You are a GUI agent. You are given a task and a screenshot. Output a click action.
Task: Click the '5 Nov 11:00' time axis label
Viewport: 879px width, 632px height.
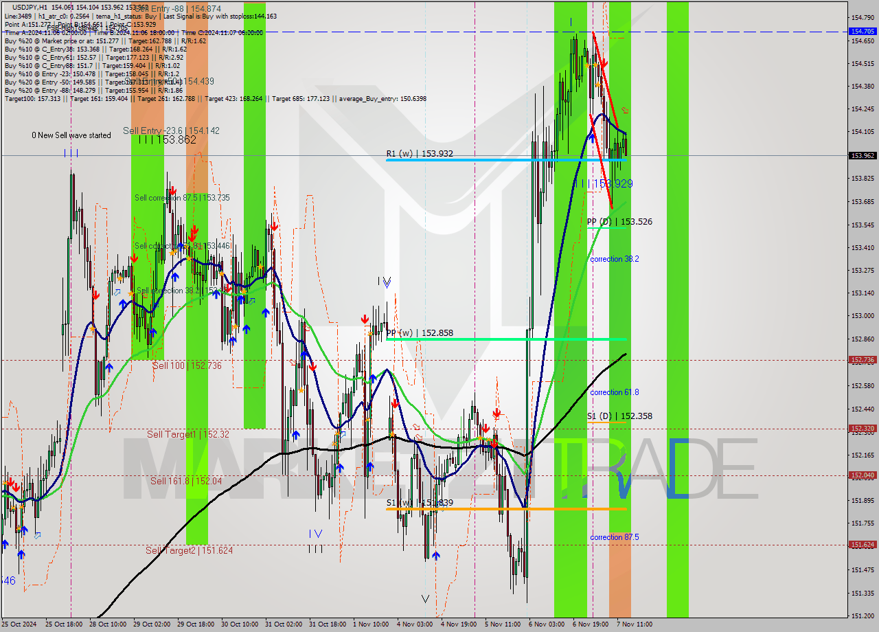coord(502,624)
